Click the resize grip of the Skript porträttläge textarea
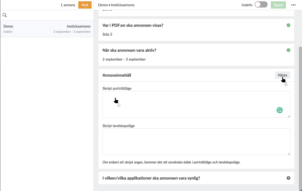 pyautogui.click(x=288, y=117)
